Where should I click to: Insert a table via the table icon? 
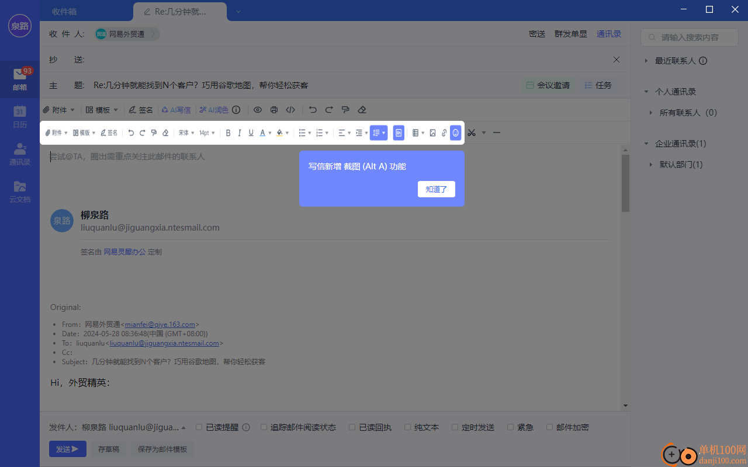pyautogui.click(x=415, y=133)
